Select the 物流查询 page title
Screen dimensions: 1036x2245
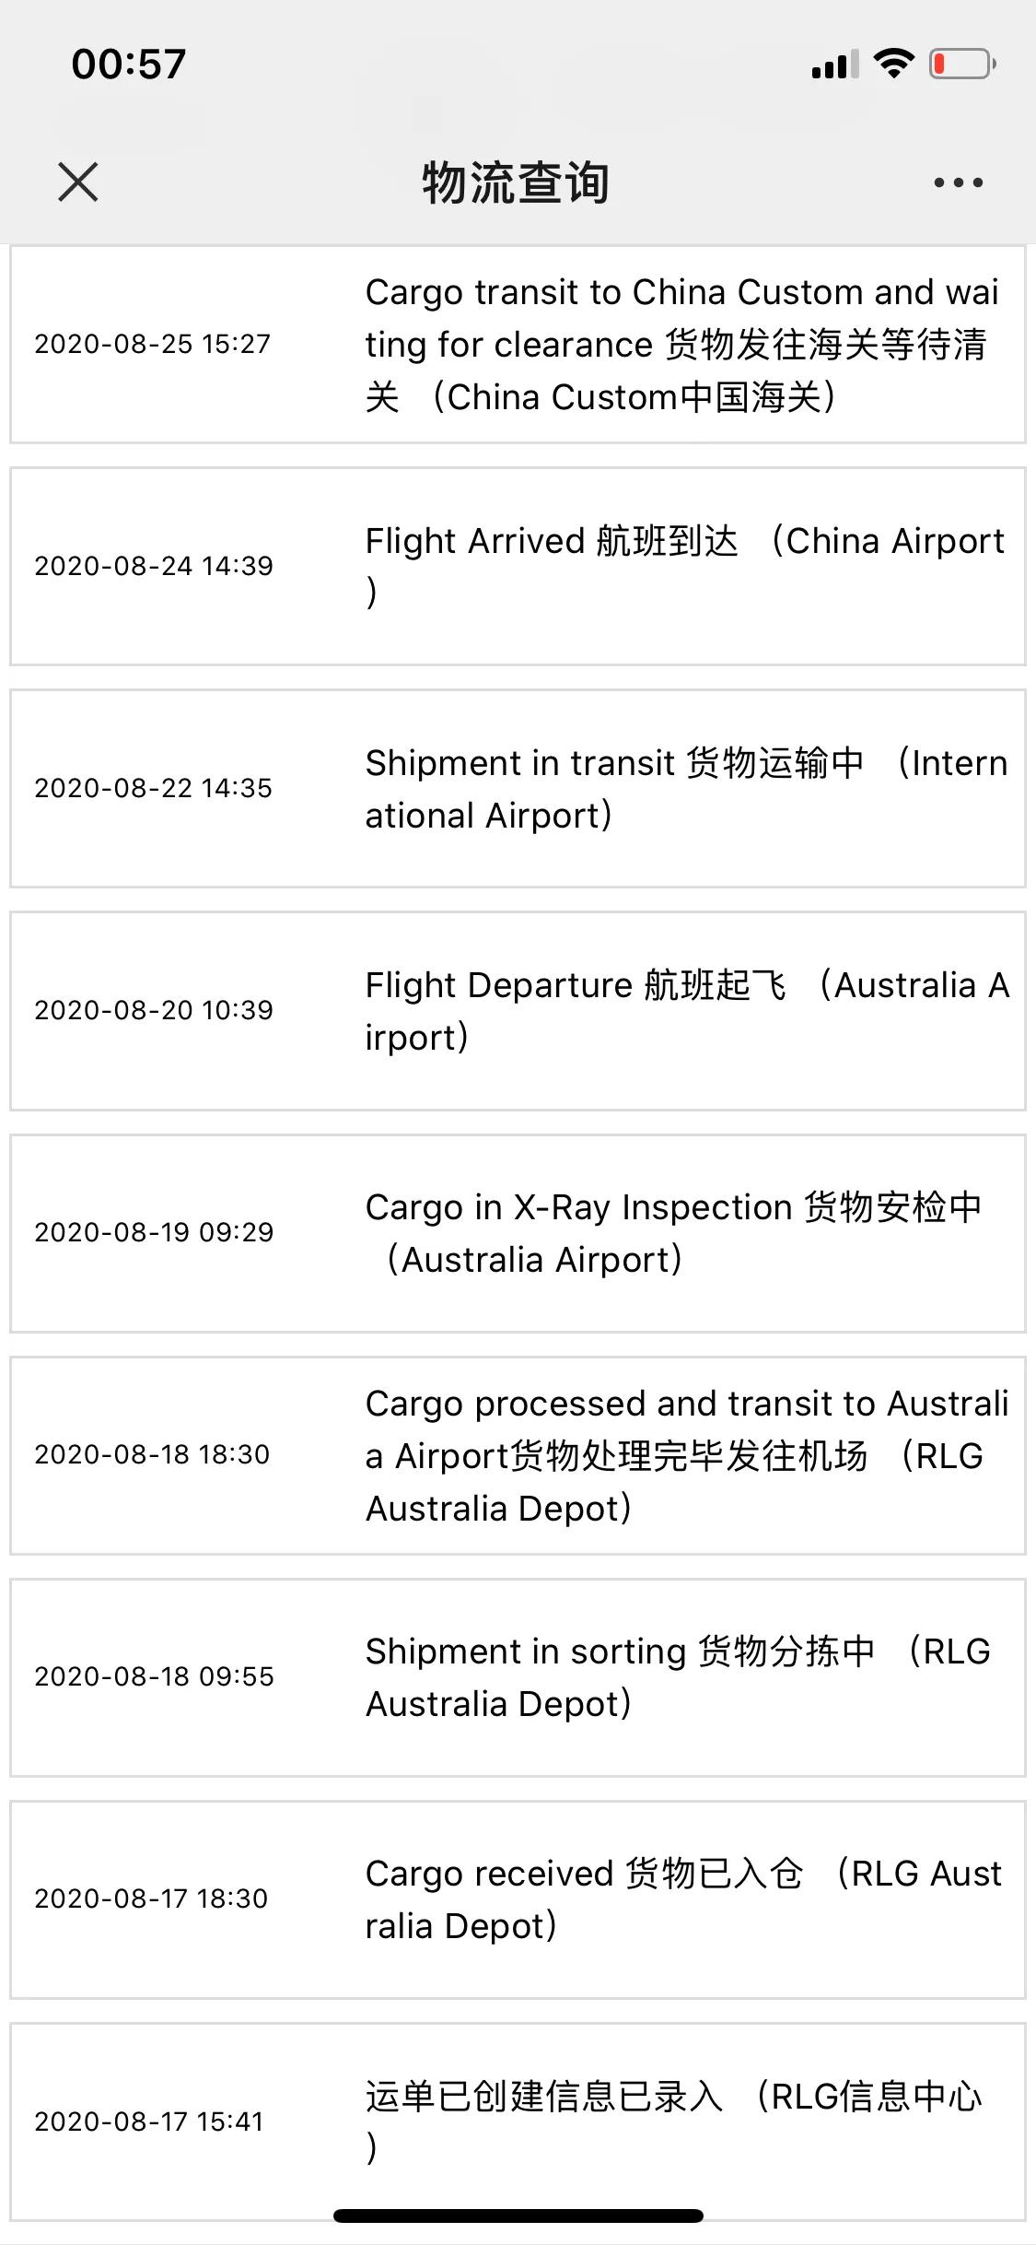[x=518, y=181]
